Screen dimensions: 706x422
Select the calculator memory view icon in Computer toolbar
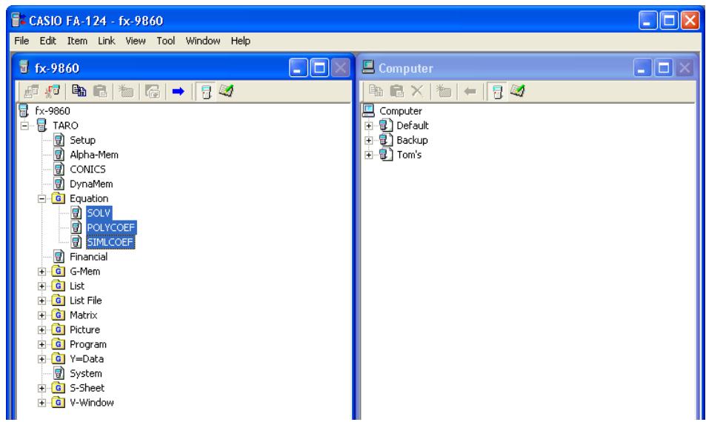point(497,91)
